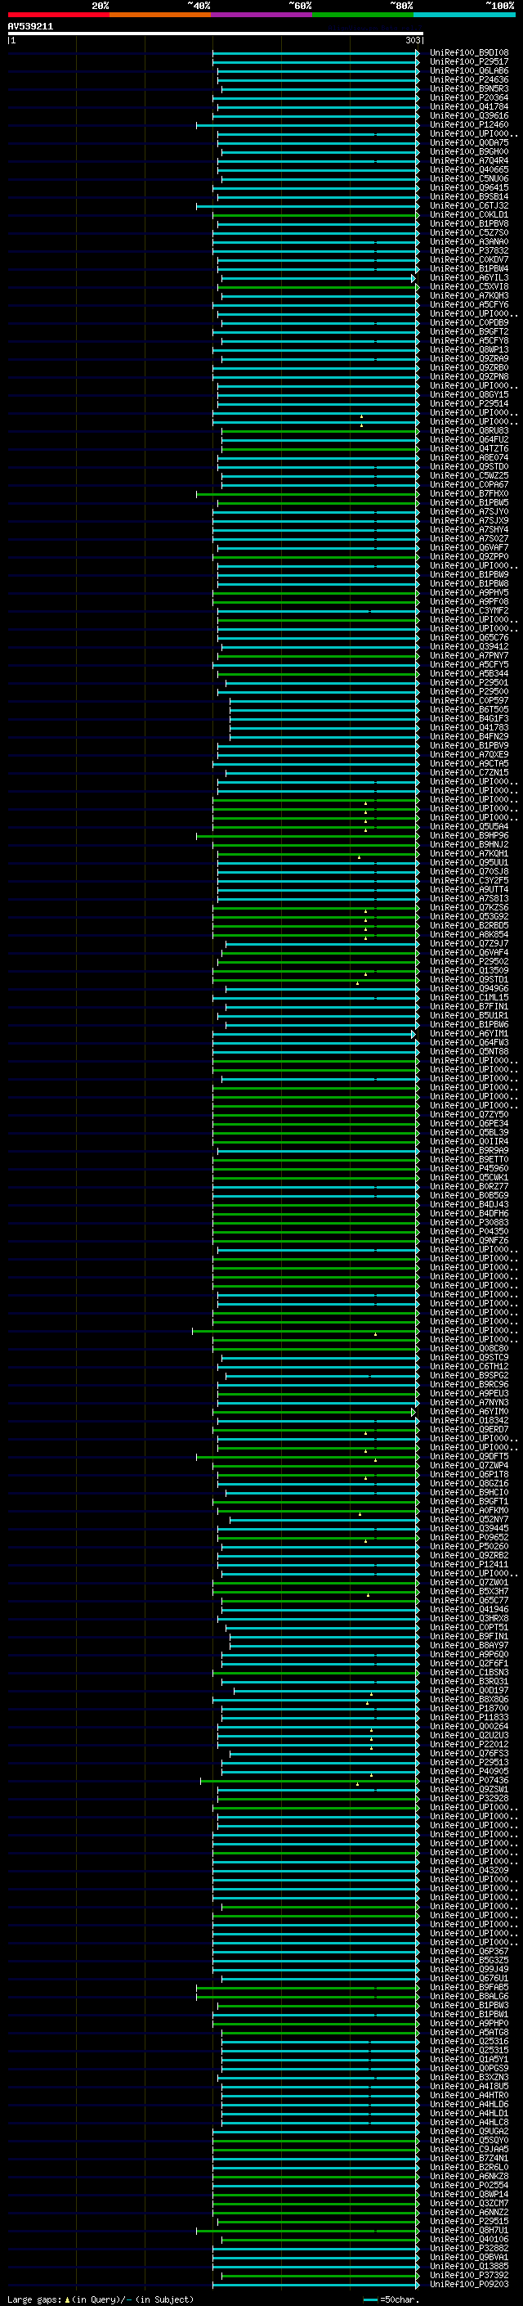Select the UniRef100_P32928 label
523x2306 pixels.
click(x=469, y=1797)
